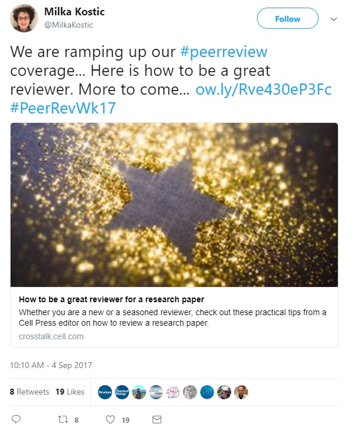
Task: Send tweet via direct message envelope icon
Action: pos(157,419)
